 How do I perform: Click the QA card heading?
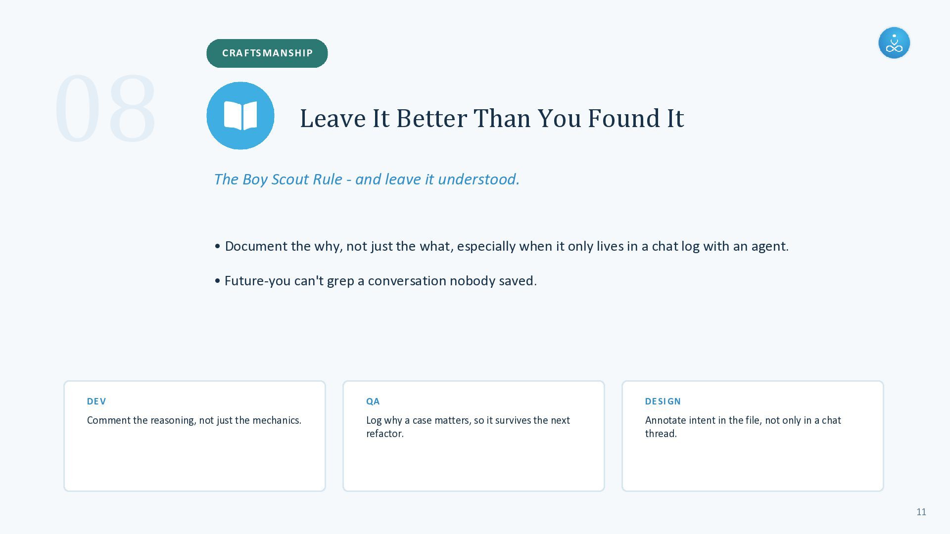point(373,401)
